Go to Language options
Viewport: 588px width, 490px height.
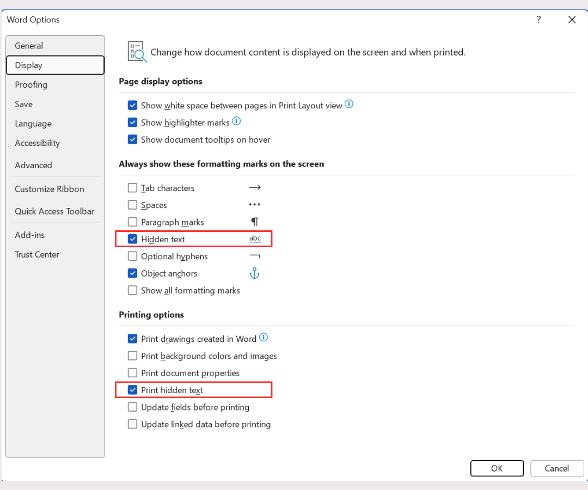(x=55, y=124)
